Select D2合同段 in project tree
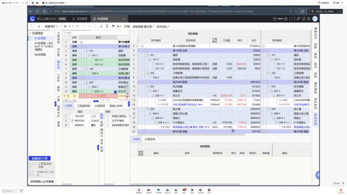 point(40,55)
